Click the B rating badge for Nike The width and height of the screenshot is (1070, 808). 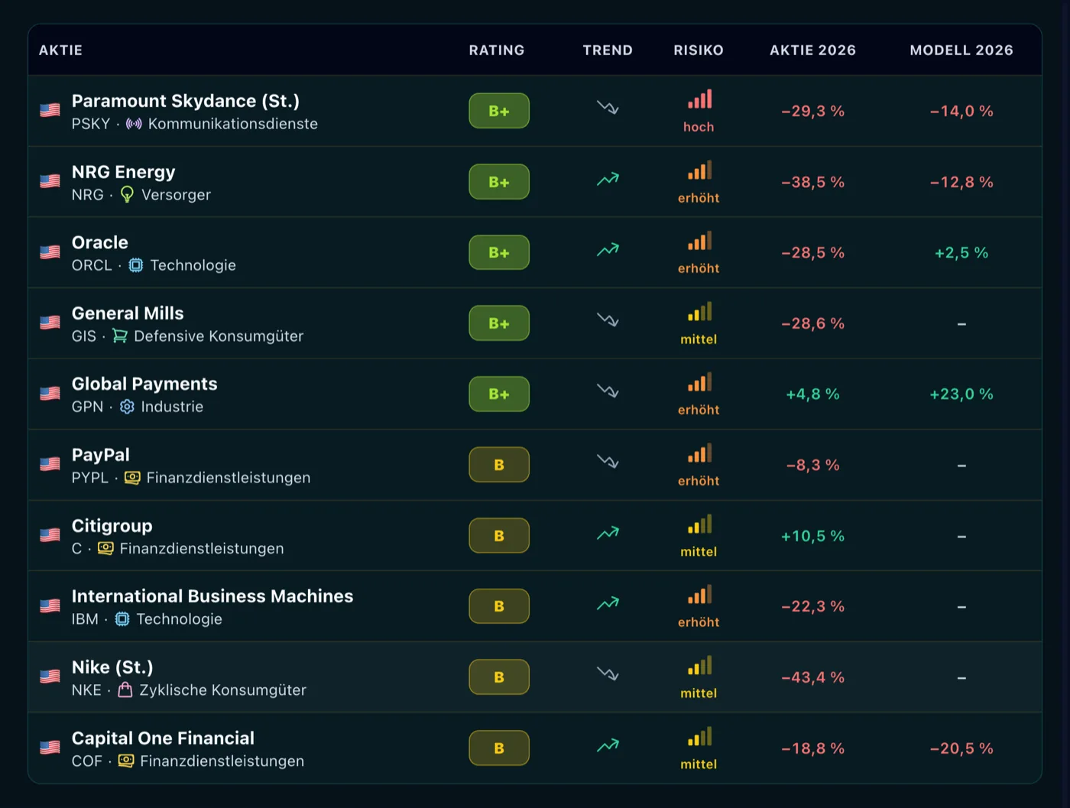pos(499,677)
